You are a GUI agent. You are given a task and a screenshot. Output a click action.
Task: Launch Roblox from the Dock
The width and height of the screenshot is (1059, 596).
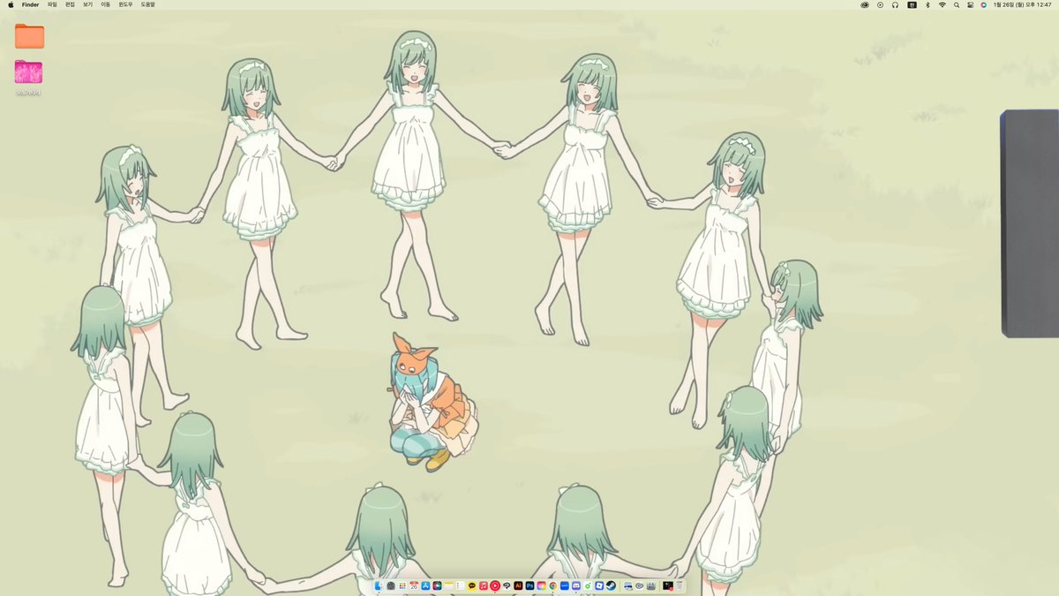pos(599,585)
